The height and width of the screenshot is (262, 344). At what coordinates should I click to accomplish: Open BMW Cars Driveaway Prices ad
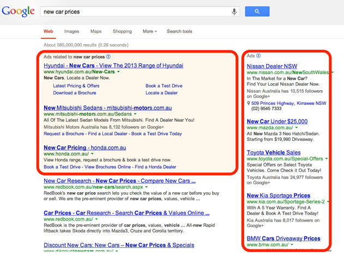[283, 239]
